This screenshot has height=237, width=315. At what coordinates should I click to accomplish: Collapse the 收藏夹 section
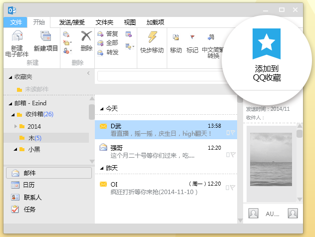click(x=10, y=77)
